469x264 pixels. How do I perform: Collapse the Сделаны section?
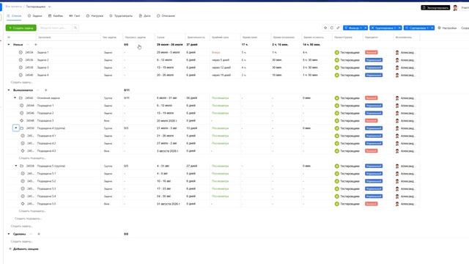click(x=9, y=234)
